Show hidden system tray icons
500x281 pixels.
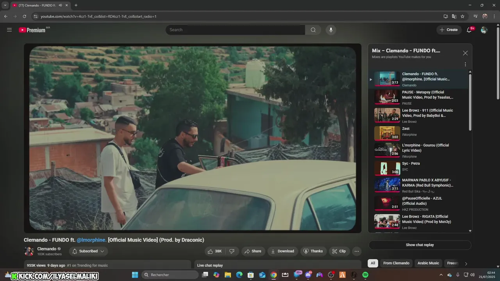click(x=441, y=275)
